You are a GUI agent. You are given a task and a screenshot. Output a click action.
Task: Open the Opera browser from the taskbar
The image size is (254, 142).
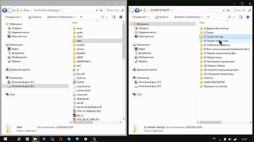61,139
